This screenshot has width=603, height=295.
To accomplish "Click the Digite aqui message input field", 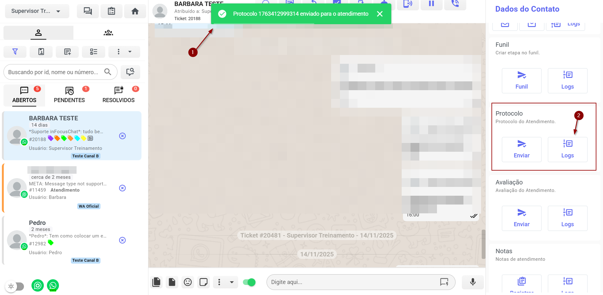I will (x=353, y=282).
